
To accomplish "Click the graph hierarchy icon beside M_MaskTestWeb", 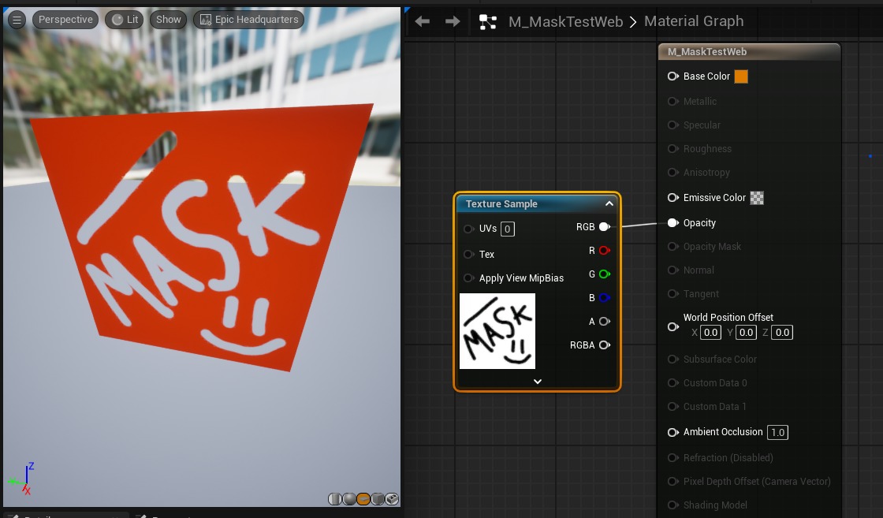I will point(488,22).
